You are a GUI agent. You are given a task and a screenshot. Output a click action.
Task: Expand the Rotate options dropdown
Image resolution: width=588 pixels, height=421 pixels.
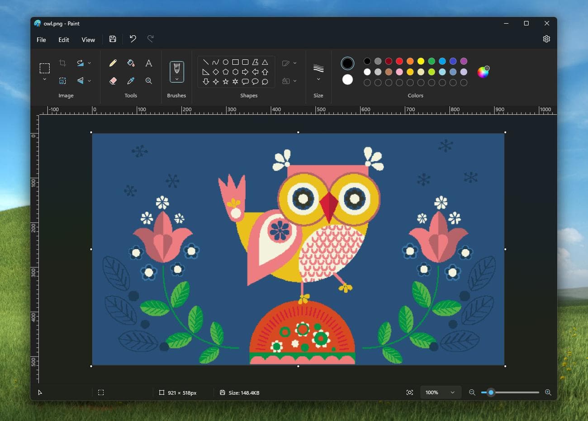[90, 63]
